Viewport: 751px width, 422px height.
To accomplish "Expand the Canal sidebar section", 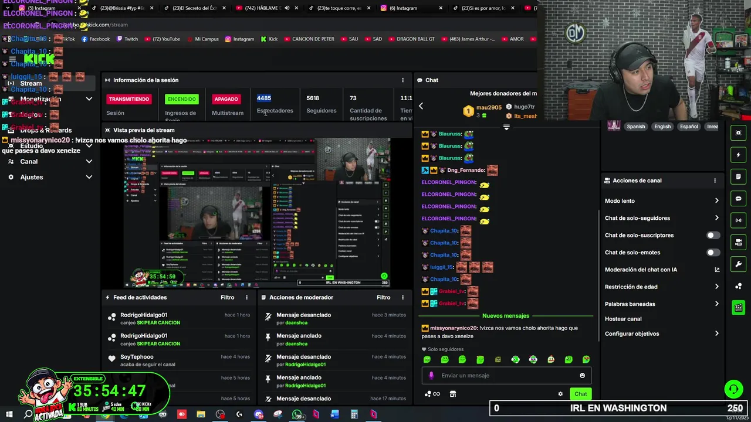I will tap(89, 162).
